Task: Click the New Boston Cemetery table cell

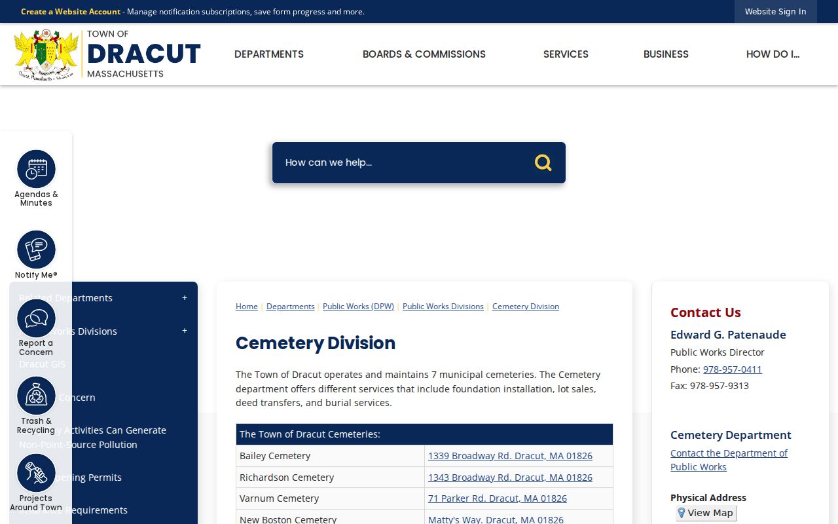Action: click(331, 517)
